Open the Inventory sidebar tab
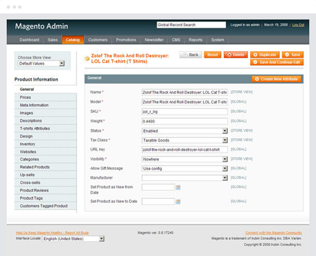The height and width of the screenshot is (256, 316). (45, 144)
